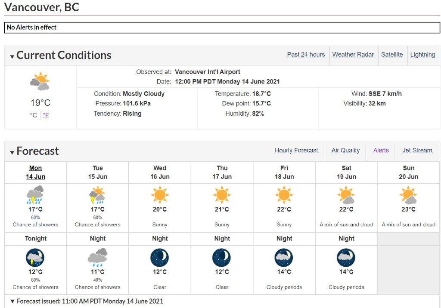
Task: Collapse the Forecast section
Action: coord(34,151)
